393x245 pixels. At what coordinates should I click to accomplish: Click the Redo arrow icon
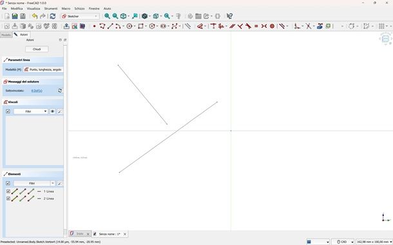[43, 16]
